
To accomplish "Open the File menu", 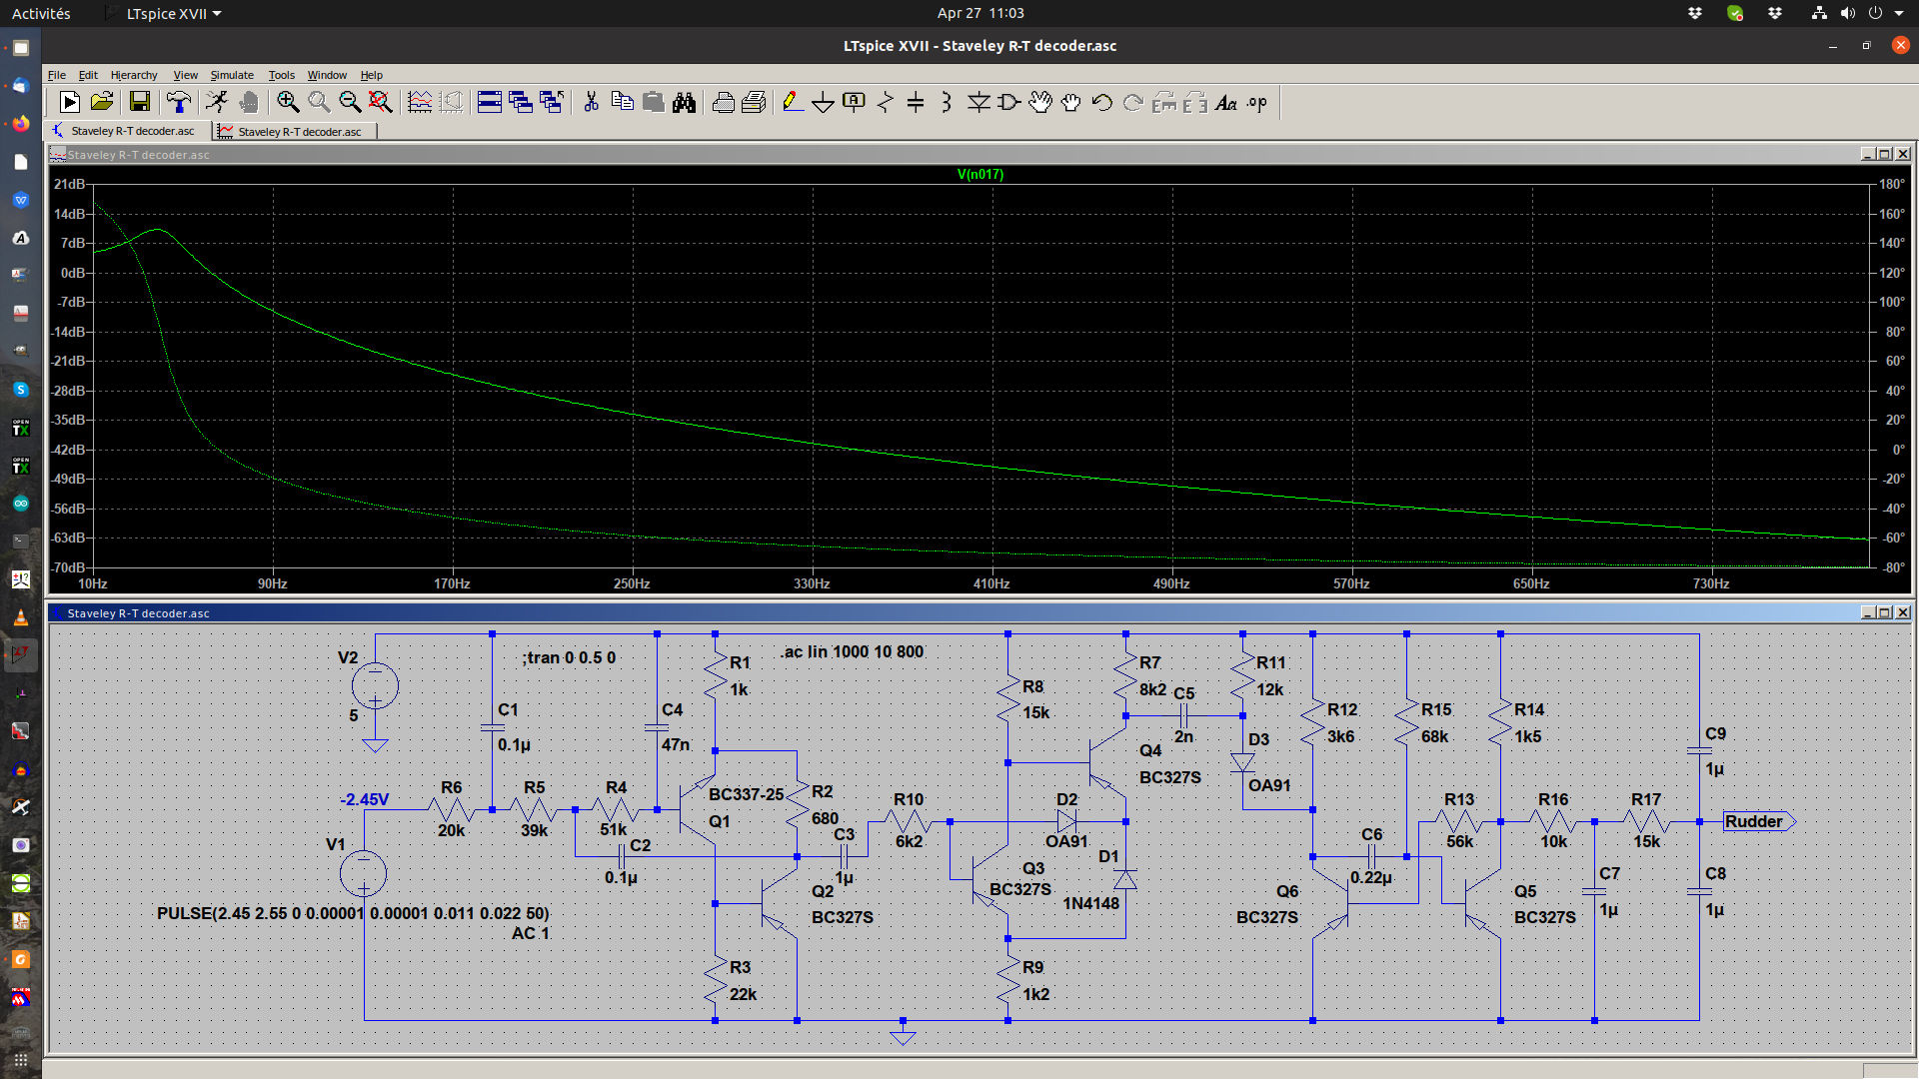I will 57,75.
